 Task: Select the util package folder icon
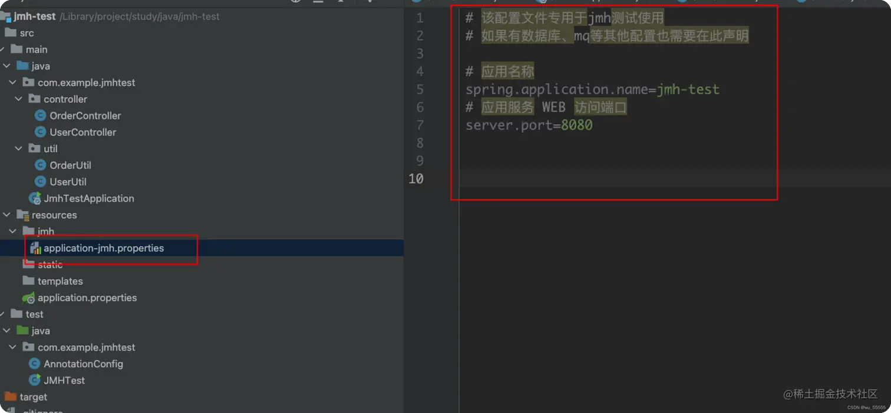pos(35,149)
